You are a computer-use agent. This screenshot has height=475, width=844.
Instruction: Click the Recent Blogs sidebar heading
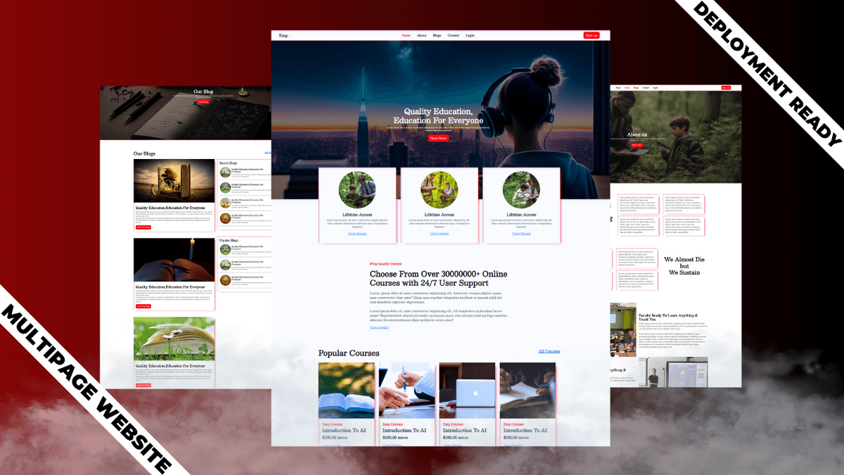(x=229, y=163)
